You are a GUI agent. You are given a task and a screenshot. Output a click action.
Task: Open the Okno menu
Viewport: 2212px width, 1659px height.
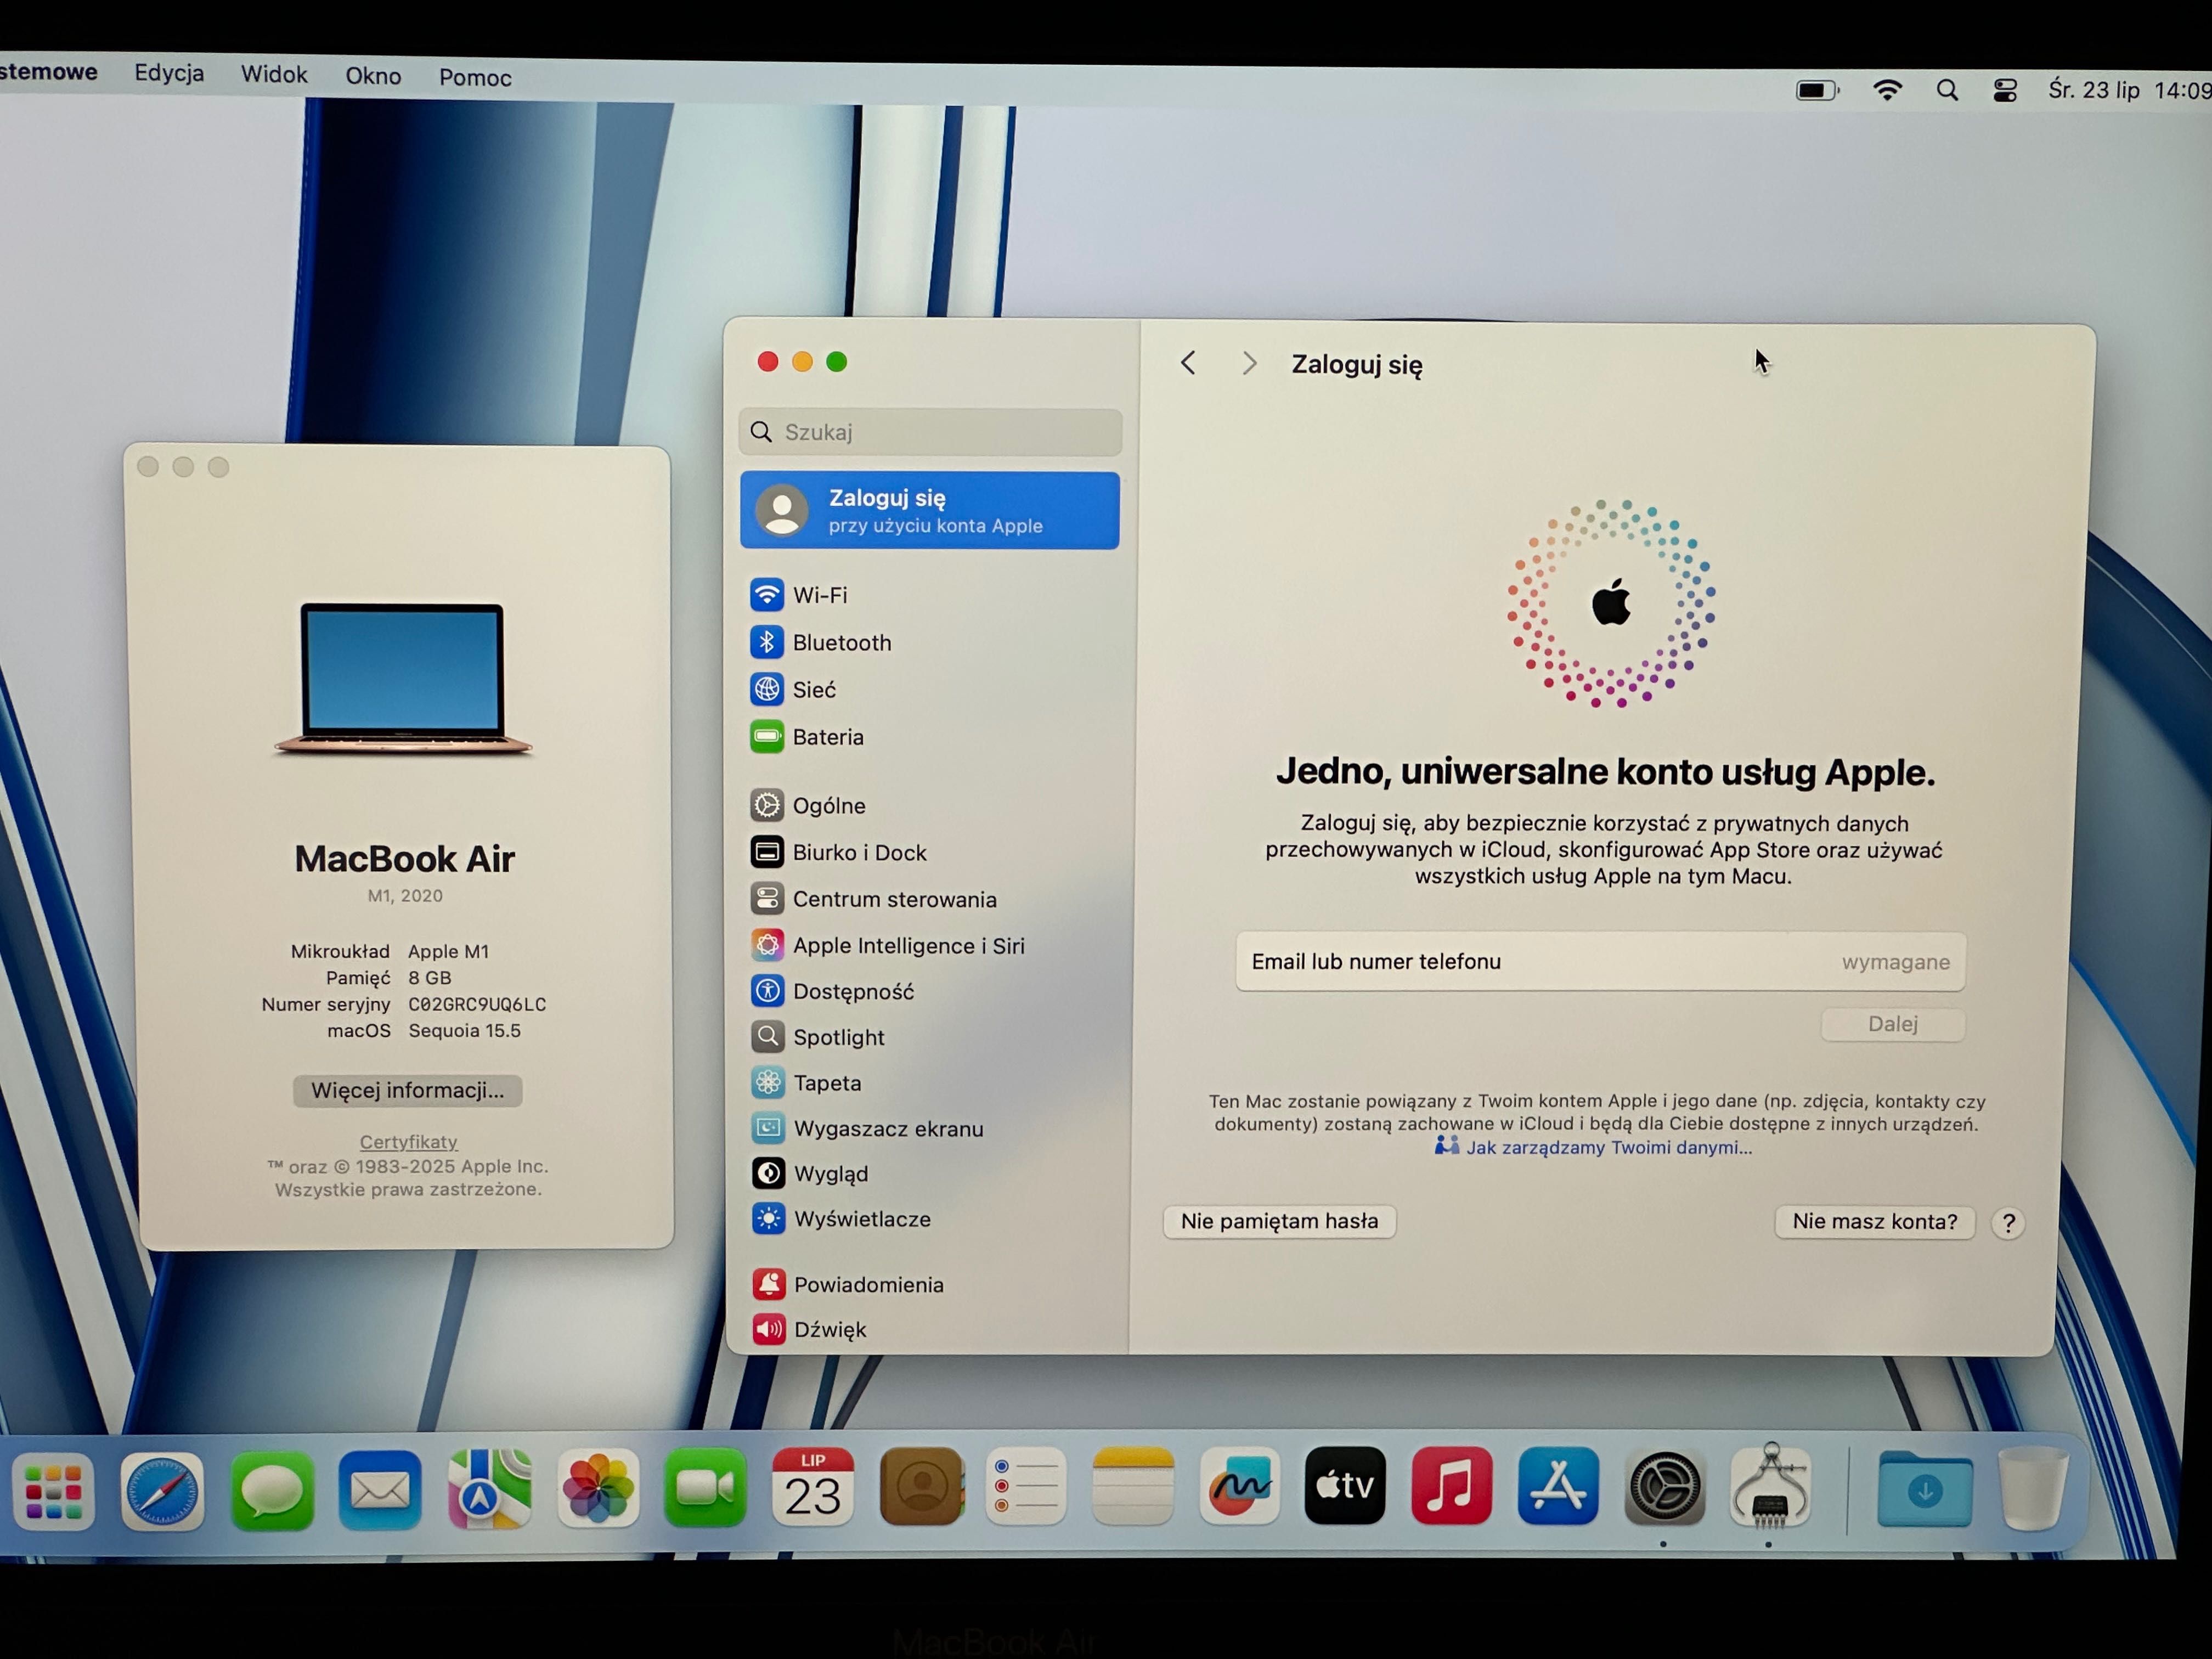[x=373, y=76]
